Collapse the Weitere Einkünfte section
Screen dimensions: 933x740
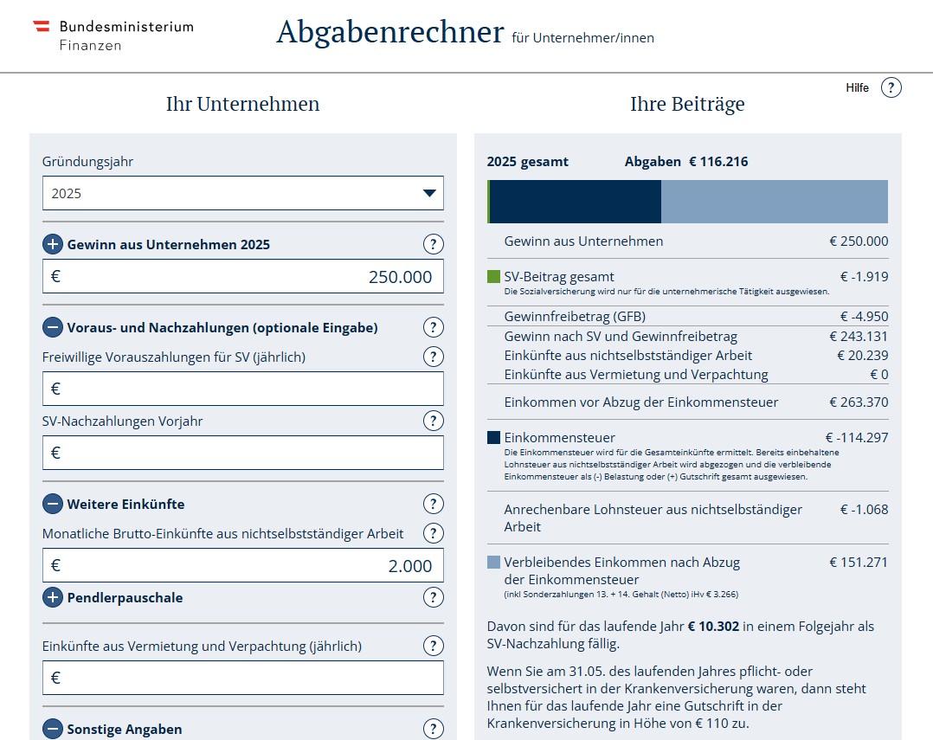pyautogui.click(x=53, y=504)
